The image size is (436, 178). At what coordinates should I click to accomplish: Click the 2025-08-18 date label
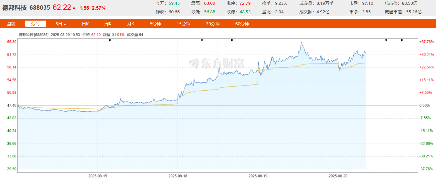[x=178, y=176]
